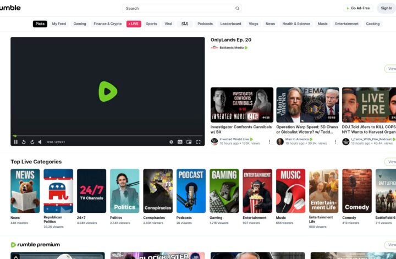Screen dimensions: 396x259
Task: Open the Sports tab
Action: [x=151, y=24]
